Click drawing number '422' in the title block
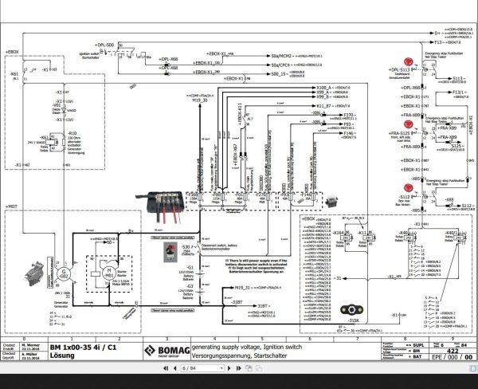Screen dimensions: 478x389 (453, 351)
